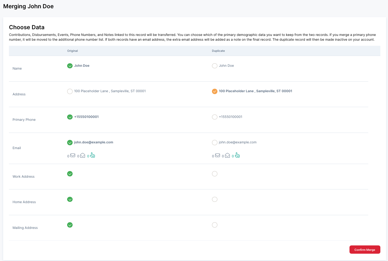Image resolution: width=388 pixels, height=261 pixels.
Task: Click Duplicate email john.doe@example.com text
Action: tap(238, 142)
